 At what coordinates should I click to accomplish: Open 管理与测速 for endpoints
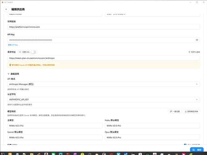[194, 52]
